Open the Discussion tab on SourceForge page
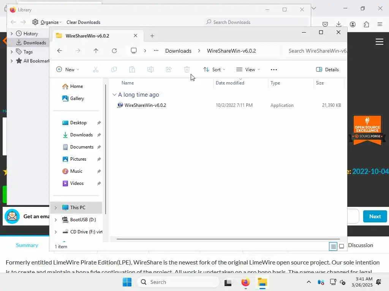The width and height of the screenshot is (389, 291). [361, 245]
